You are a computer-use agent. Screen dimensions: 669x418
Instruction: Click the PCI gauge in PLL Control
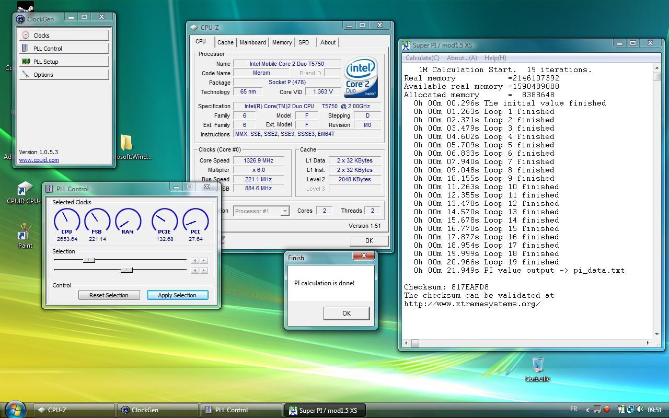point(195,221)
